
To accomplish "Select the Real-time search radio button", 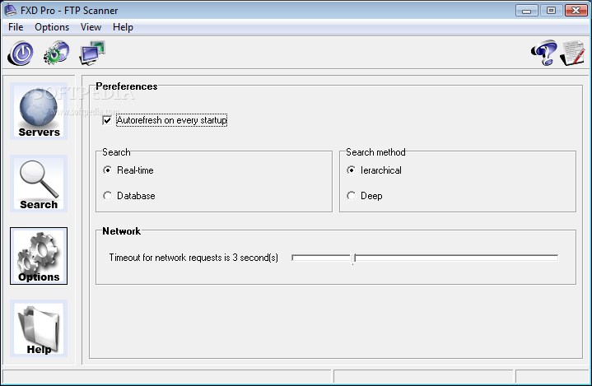I will 108,170.
